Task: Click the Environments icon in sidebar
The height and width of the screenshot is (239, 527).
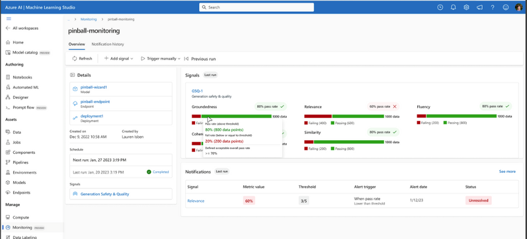Action: [8, 172]
